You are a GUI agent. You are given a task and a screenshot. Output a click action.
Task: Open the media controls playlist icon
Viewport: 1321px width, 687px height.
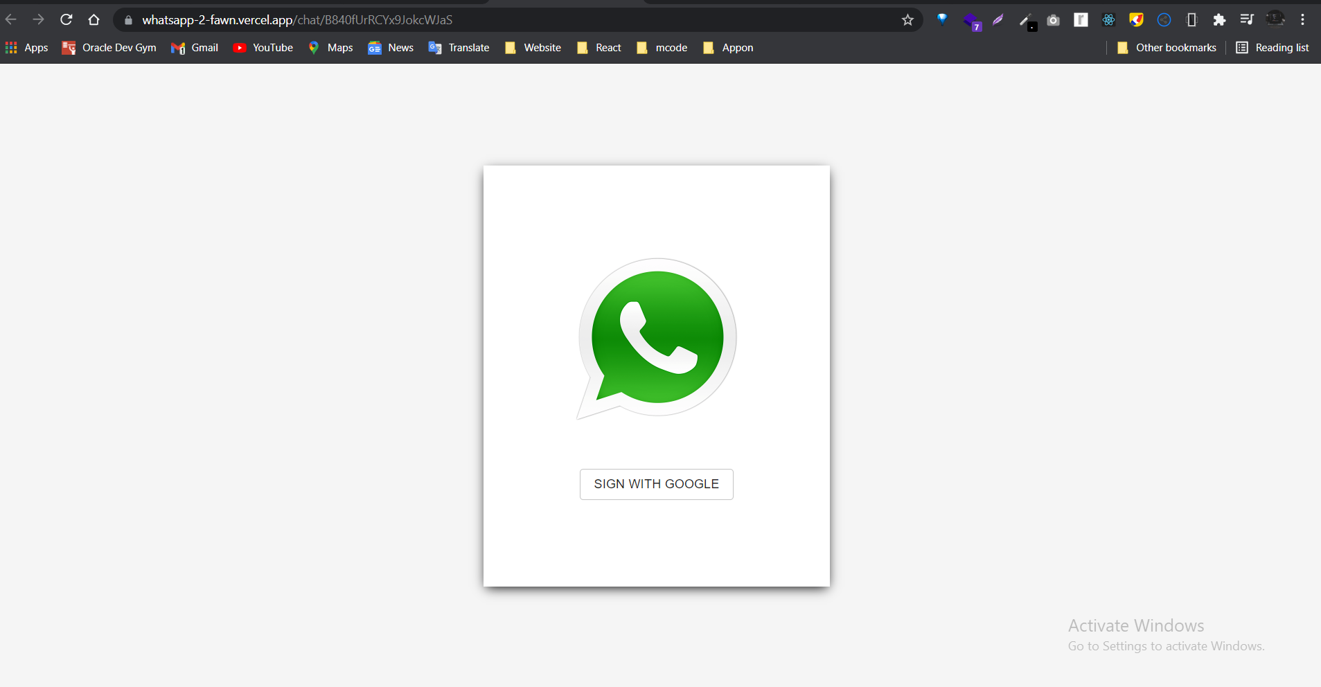click(1247, 19)
